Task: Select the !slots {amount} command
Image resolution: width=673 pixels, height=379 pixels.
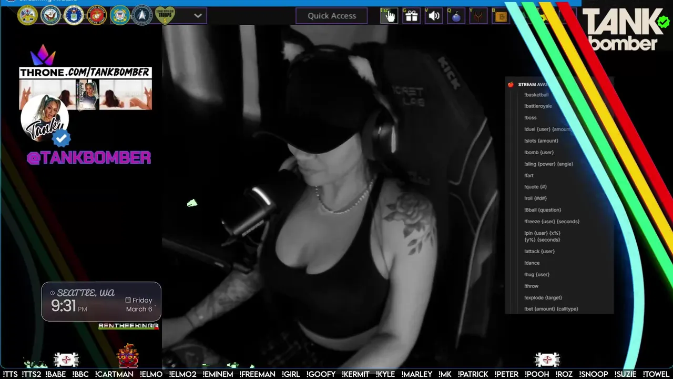Action: click(541, 141)
